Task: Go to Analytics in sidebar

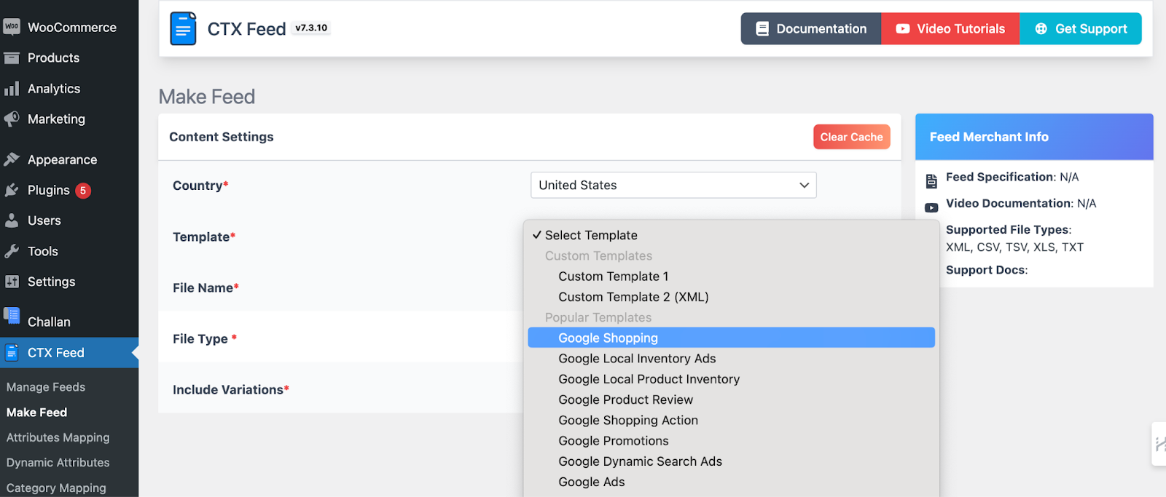Action: click(x=69, y=89)
